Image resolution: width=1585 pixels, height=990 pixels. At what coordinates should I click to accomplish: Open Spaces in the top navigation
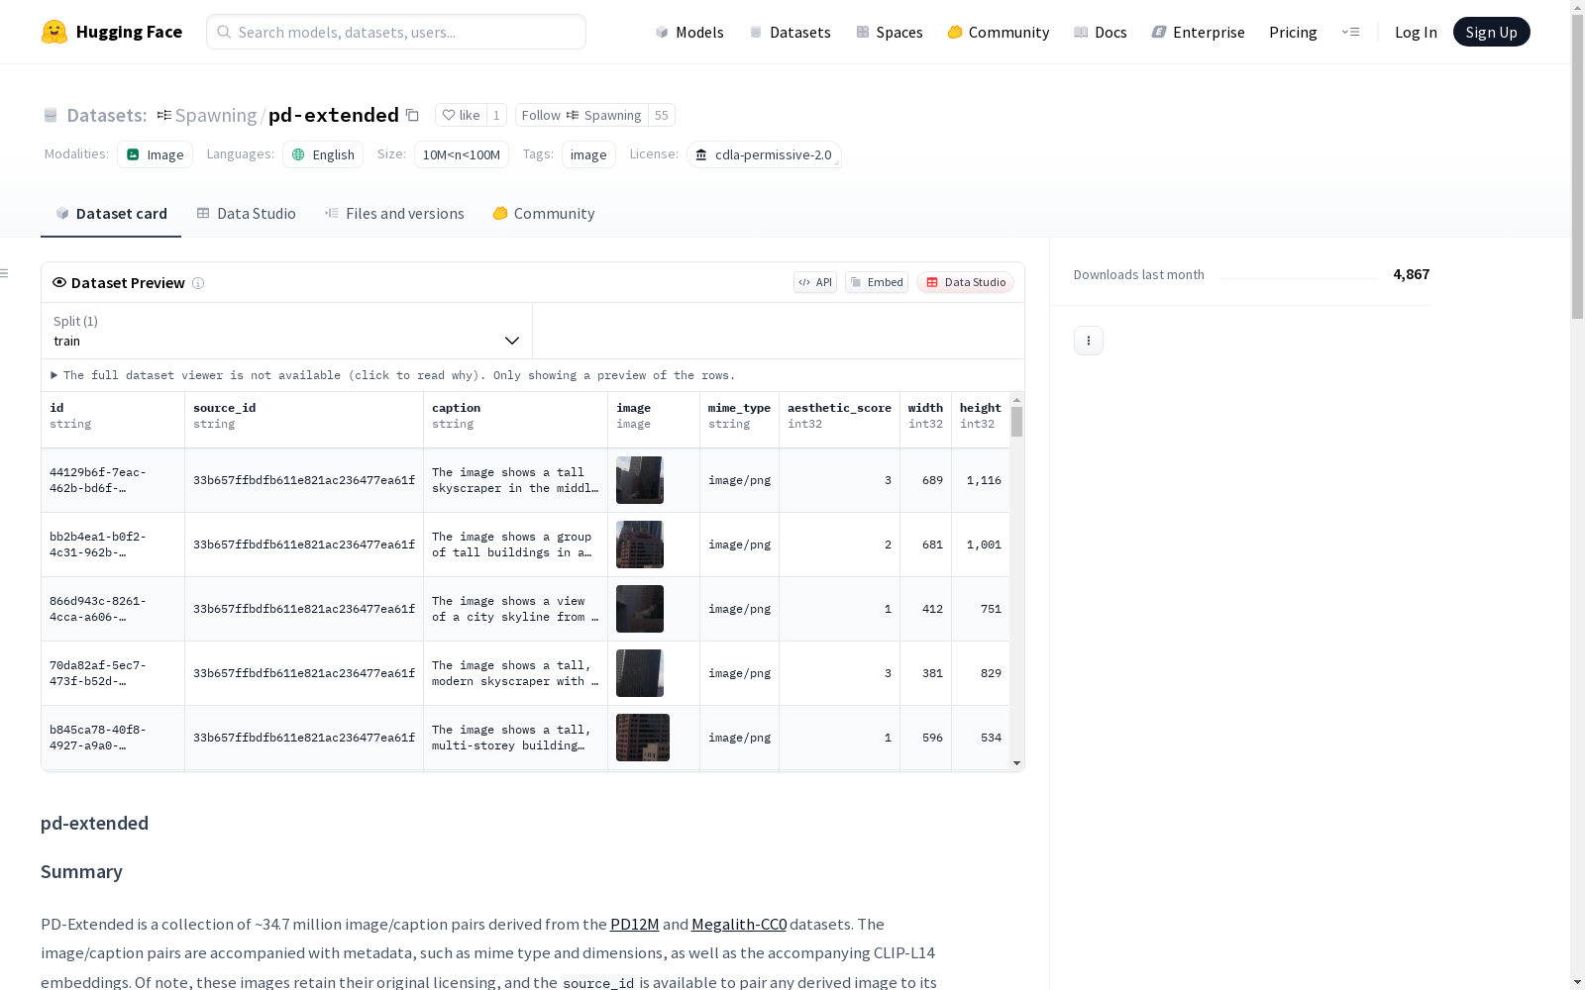(889, 32)
